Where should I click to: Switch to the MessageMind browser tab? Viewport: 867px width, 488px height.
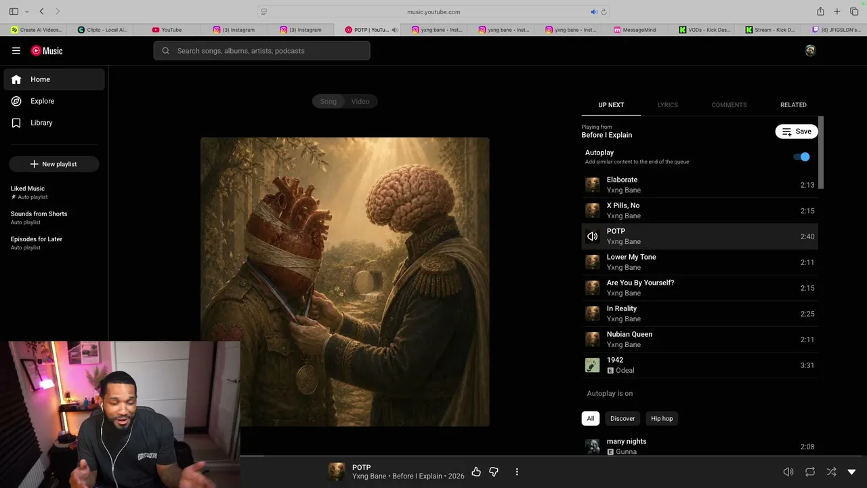pos(635,30)
